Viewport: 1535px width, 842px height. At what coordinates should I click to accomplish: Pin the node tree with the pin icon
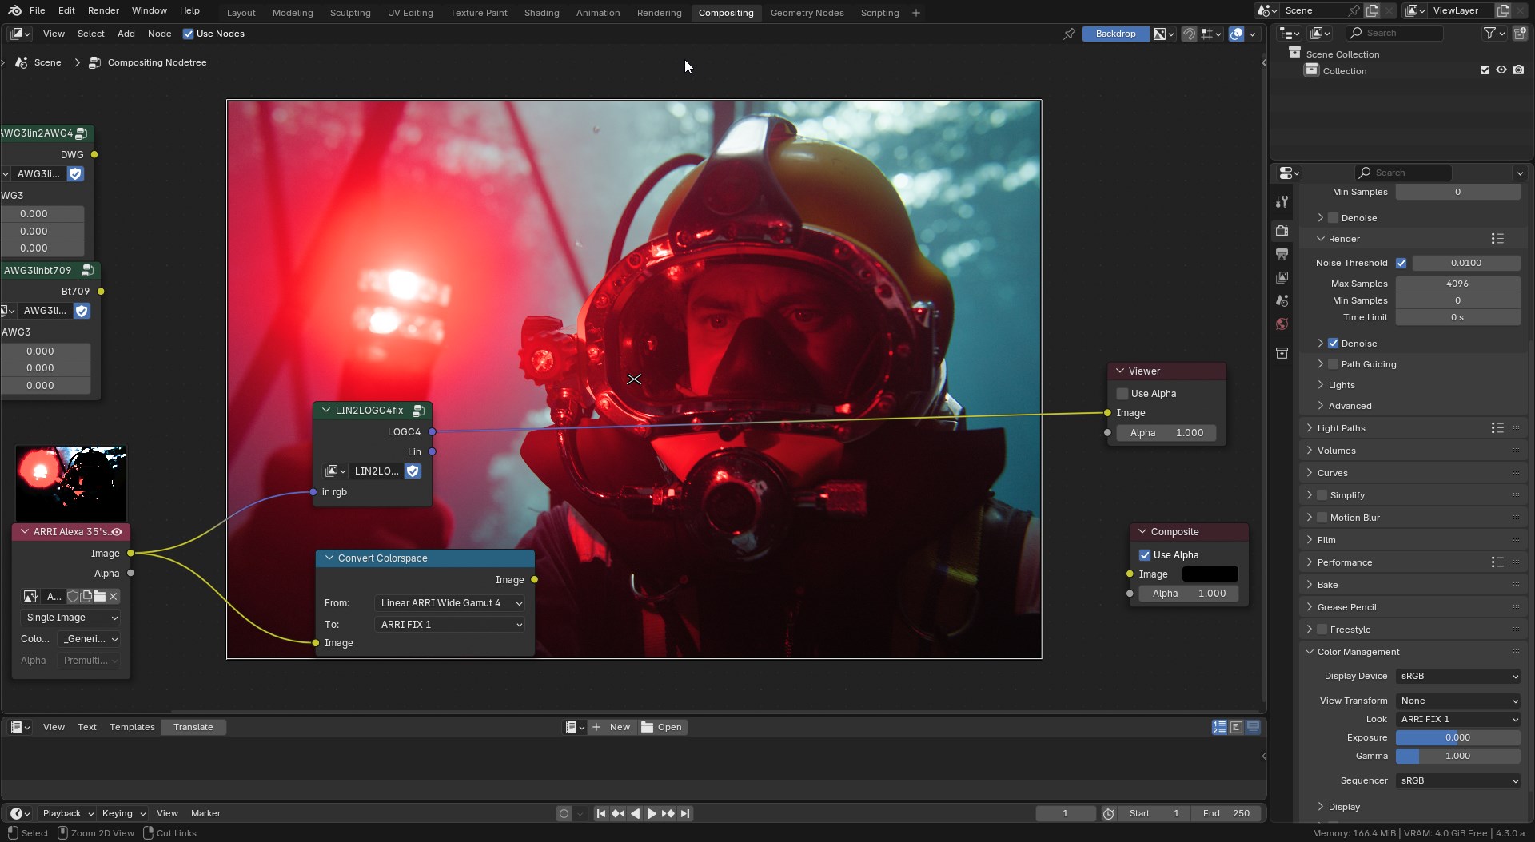point(1069,34)
